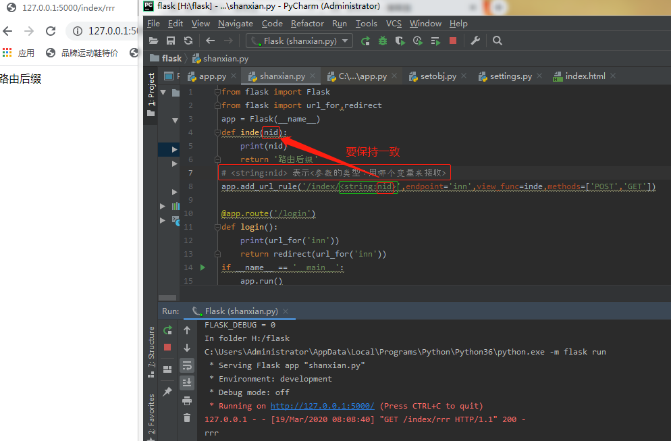Go back in the browser

point(7,31)
